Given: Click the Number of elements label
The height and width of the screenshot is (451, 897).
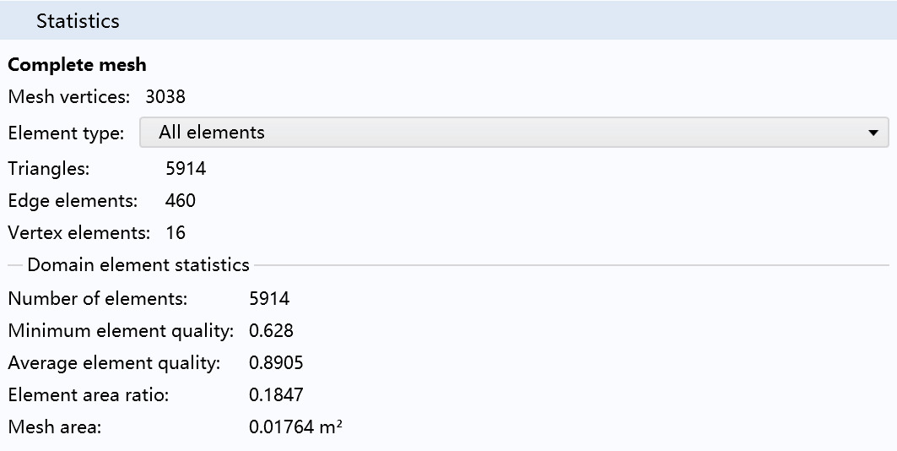Looking at the screenshot, I should click(98, 299).
